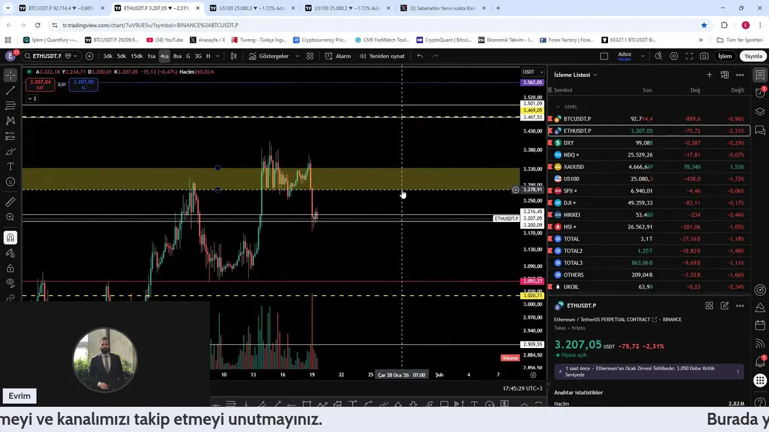This screenshot has width=769, height=432.
Task: Collapse the GENEL watchlist section
Action: click(558, 107)
